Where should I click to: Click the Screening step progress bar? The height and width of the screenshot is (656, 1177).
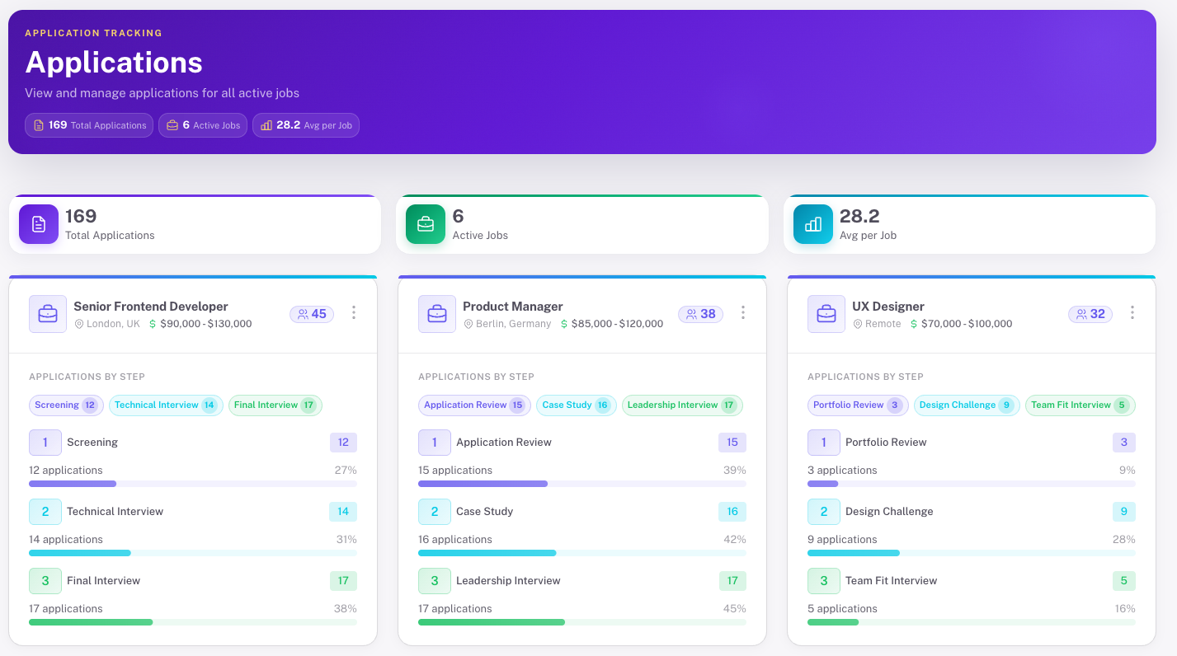[192, 484]
